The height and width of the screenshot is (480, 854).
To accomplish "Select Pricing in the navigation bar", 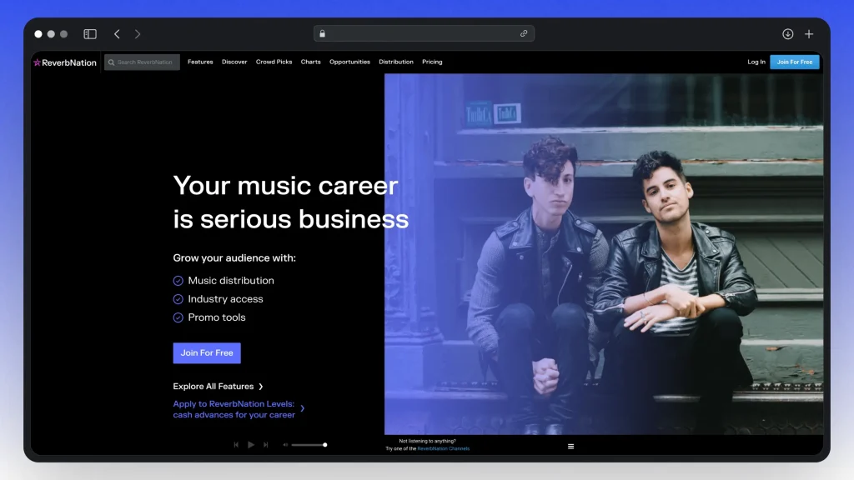I will 432,62.
